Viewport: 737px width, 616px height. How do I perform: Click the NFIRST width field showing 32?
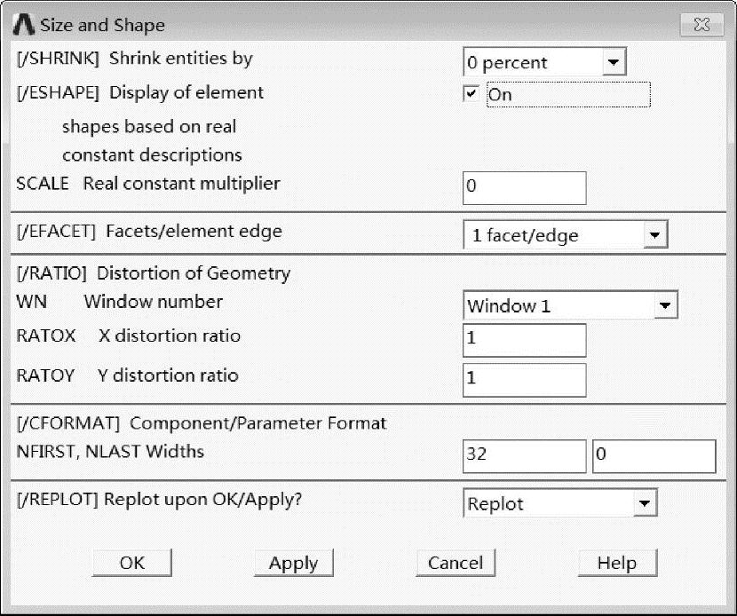[524, 455]
